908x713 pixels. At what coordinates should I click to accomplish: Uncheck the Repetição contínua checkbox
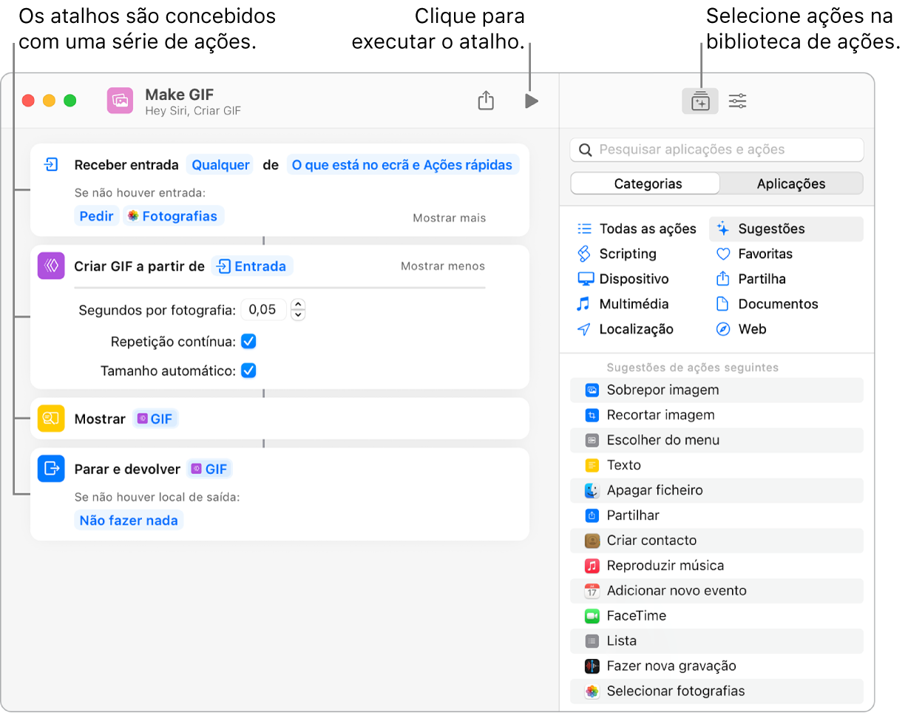click(x=248, y=341)
